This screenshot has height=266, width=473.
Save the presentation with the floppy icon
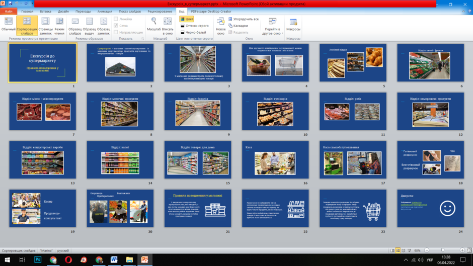10,4
